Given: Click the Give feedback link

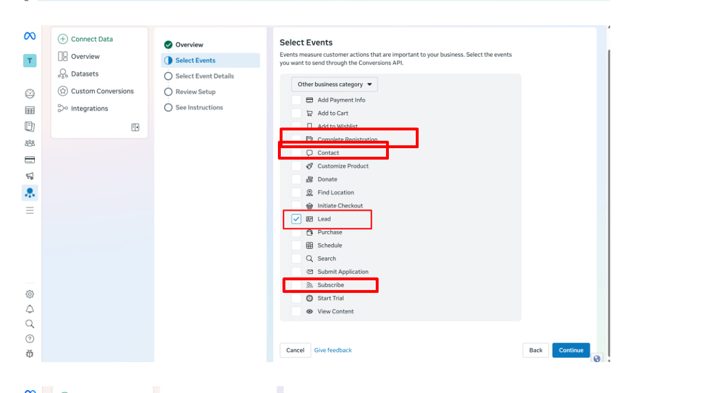Looking at the screenshot, I should pyautogui.click(x=333, y=350).
